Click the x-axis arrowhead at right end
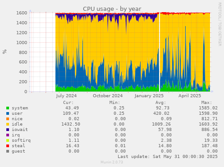The image size is (224, 167). 212,91
